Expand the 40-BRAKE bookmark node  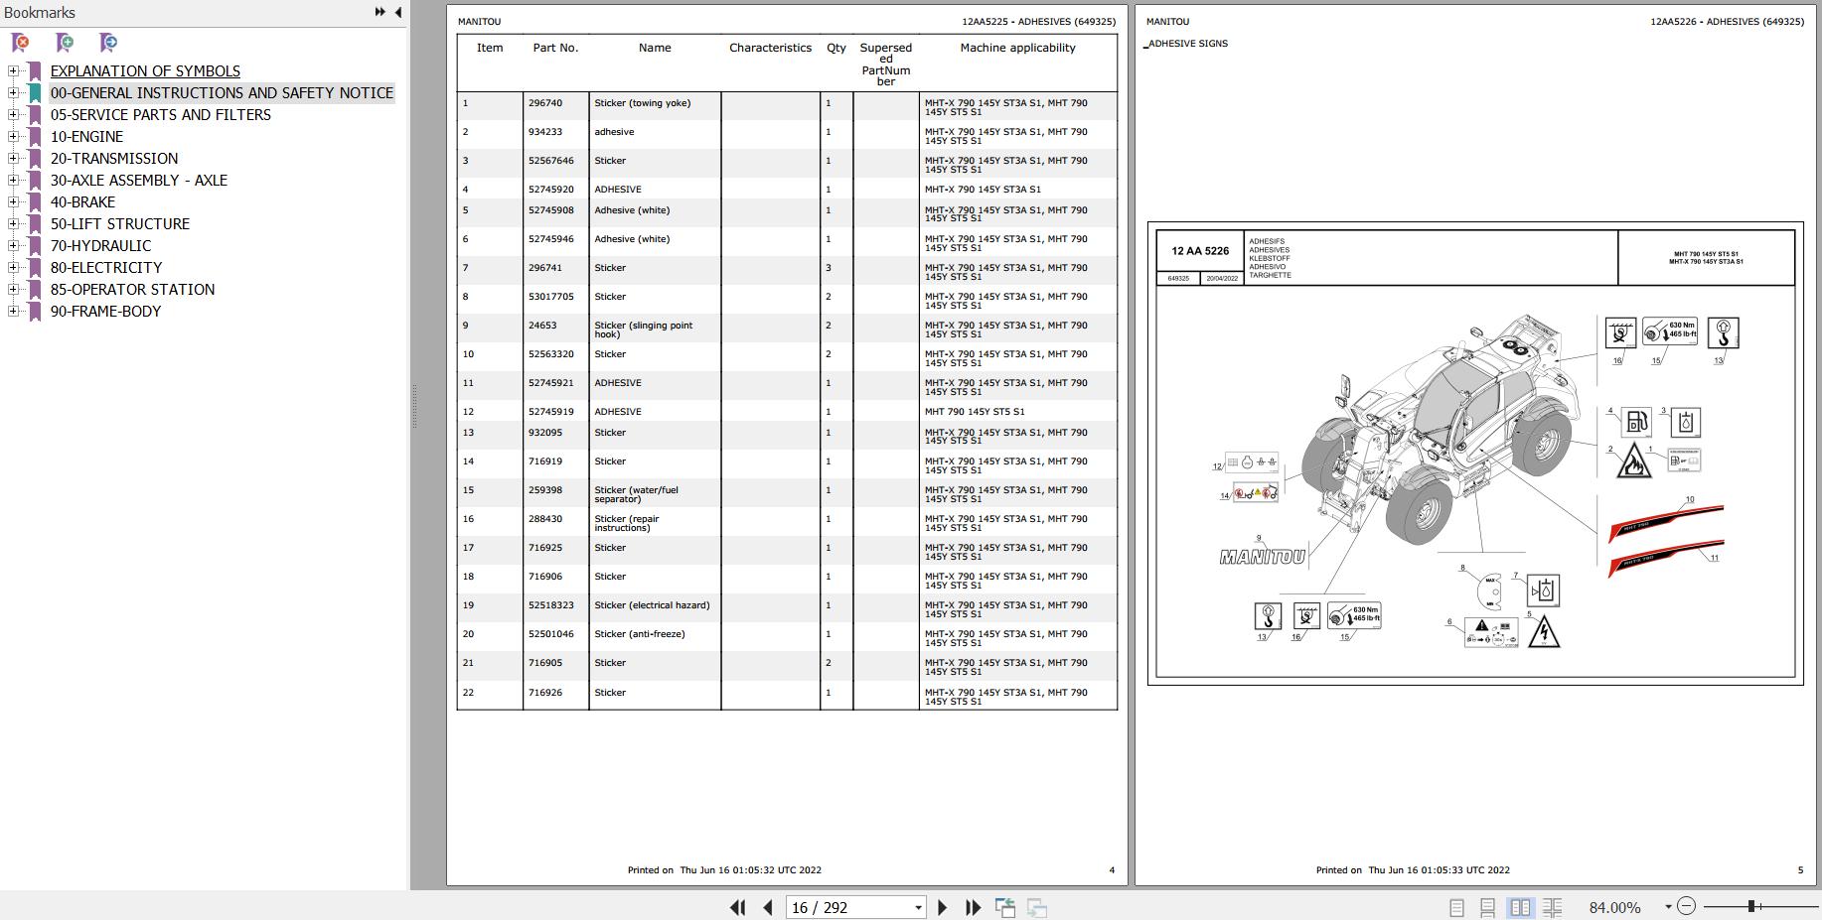click(13, 202)
